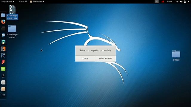
Task: Open the tan archive manager dock icon
Action: 3,89
